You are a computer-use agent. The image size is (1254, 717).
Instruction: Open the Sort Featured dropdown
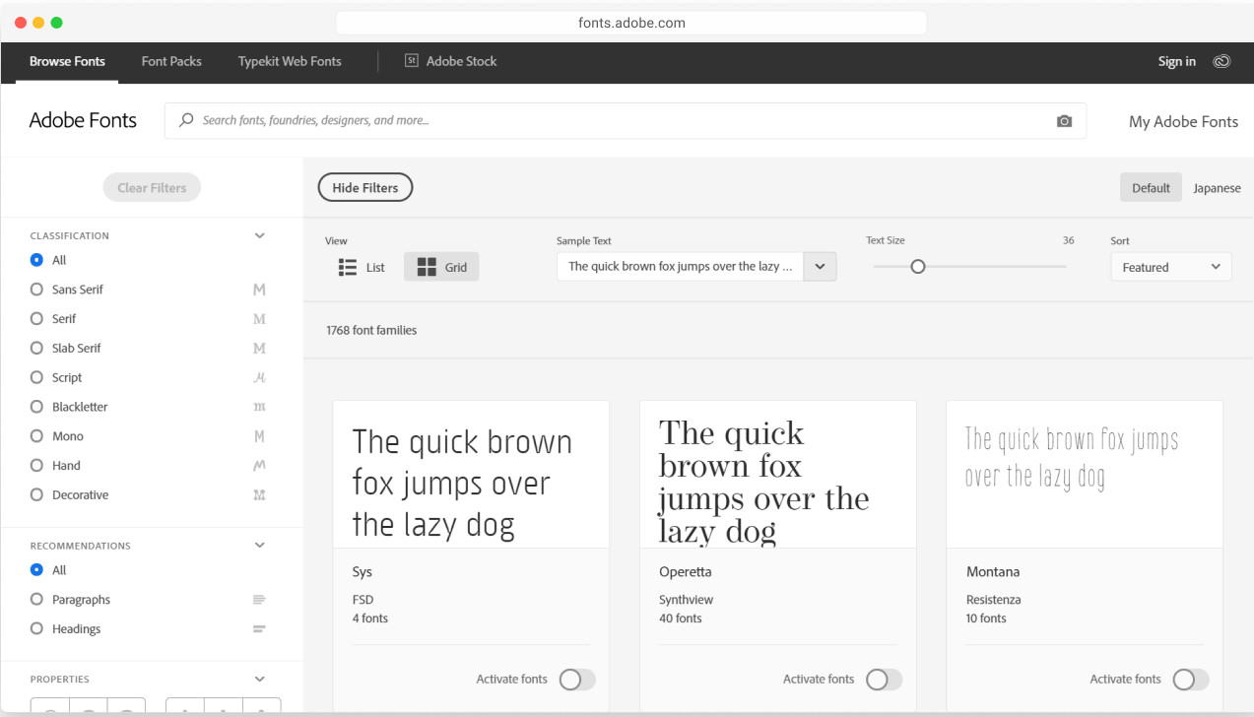point(1170,267)
